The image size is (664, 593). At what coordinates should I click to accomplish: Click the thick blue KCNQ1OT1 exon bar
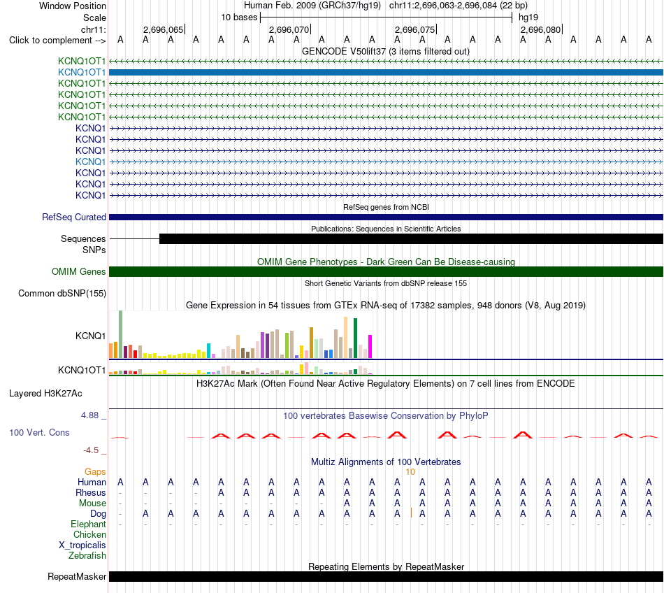[386, 73]
